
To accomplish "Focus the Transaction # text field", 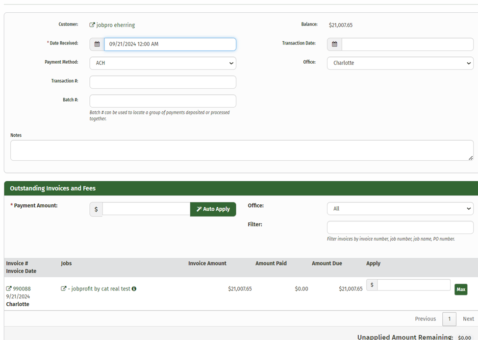I will pyautogui.click(x=163, y=82).
